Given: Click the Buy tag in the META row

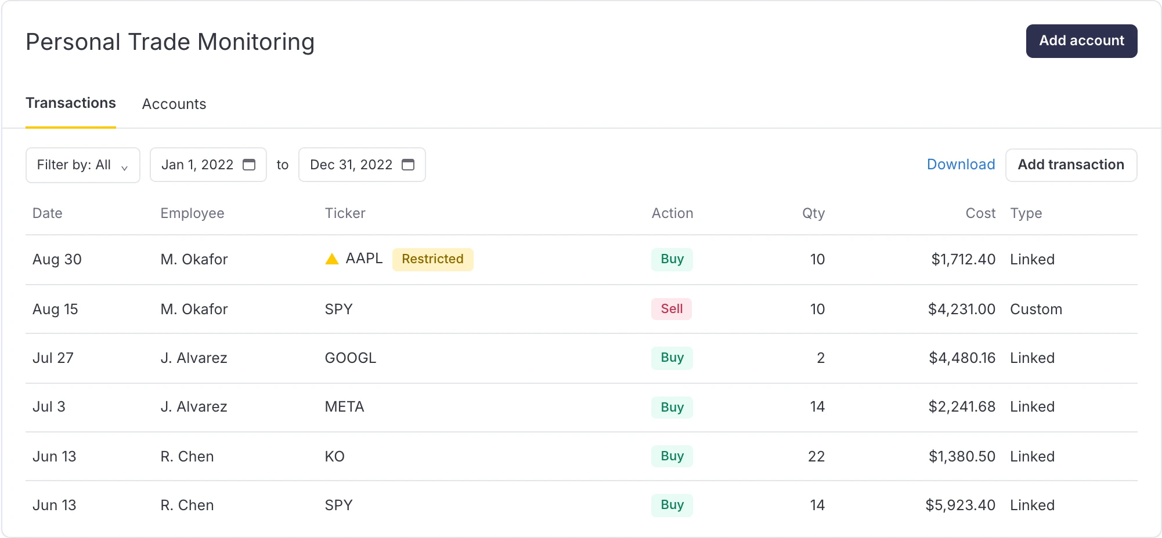Looking at the screenshot, I should point(672,407).
